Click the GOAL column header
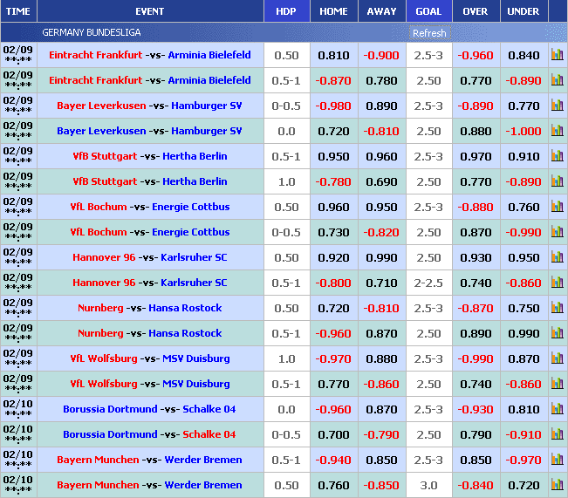The width and height of the screenshot is (568, 498). 428,11
